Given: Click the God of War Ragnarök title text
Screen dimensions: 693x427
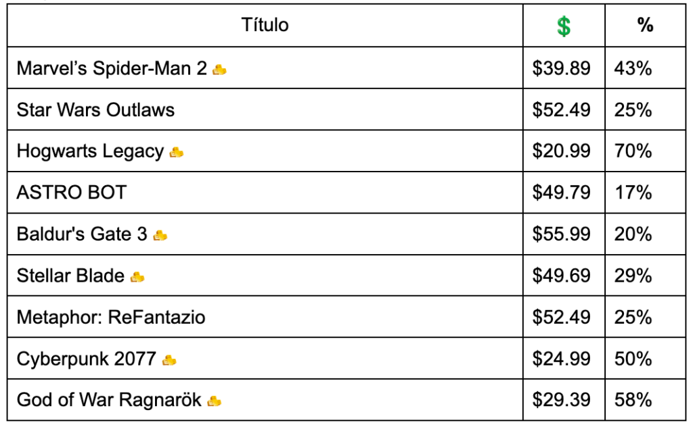Looking at the screenshot, I should pyautogui.click(x=109, y=400).
